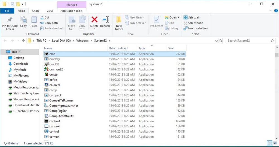Collapse the ribbon with the chevron

coord(270,11)
